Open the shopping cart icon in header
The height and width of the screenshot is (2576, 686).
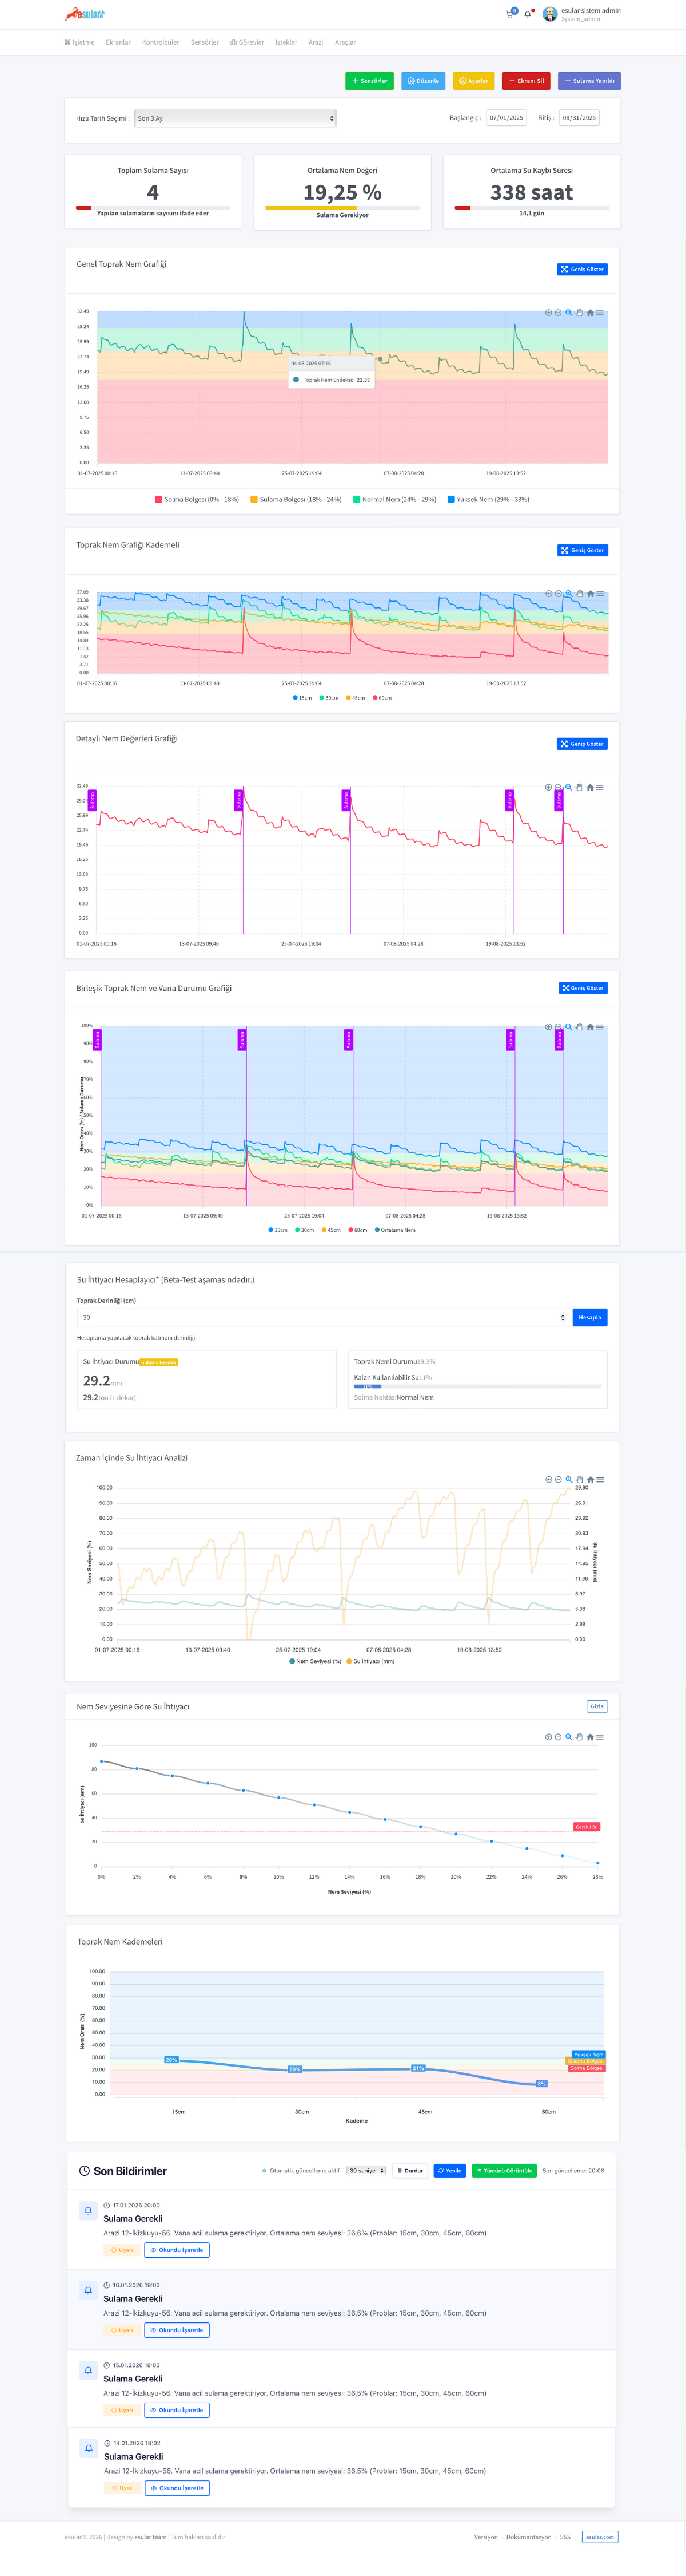pos(509,14)
